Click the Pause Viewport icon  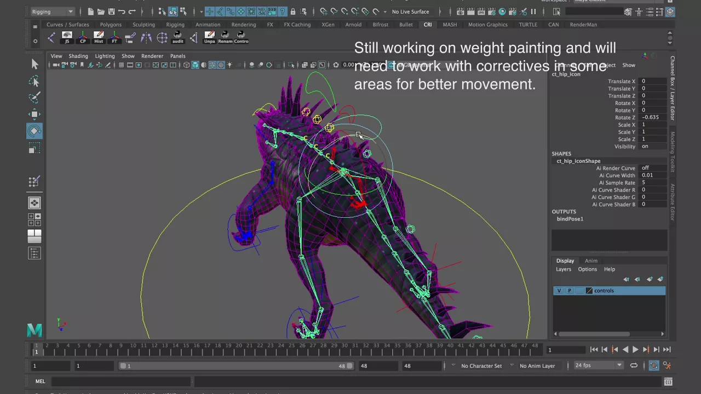click(x=533, y=11)
